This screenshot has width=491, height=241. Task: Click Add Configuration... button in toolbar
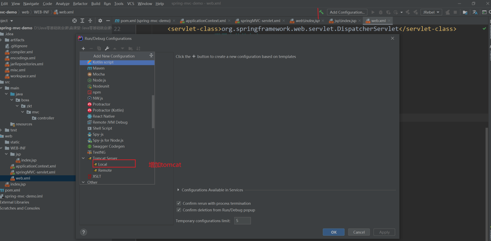(347, 12)
